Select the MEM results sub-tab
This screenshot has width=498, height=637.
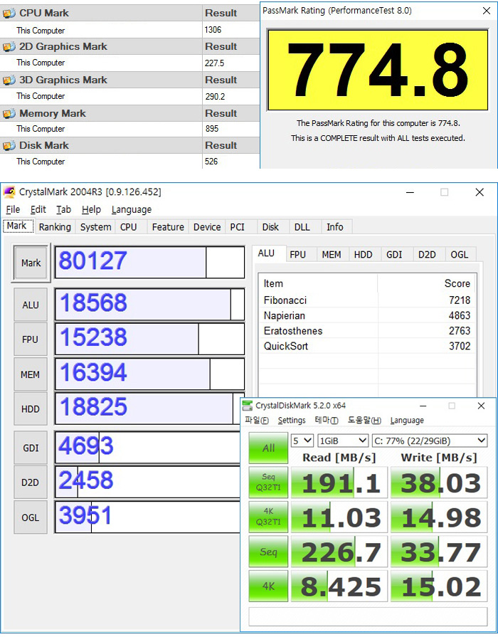tap(332, 255)
